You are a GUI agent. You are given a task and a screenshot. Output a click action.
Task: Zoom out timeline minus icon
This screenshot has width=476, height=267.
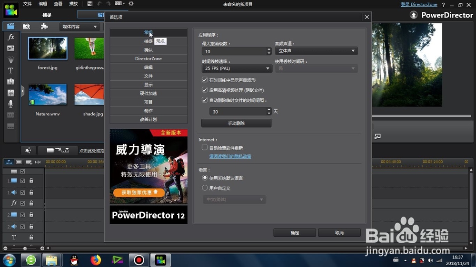click(5, 248)
